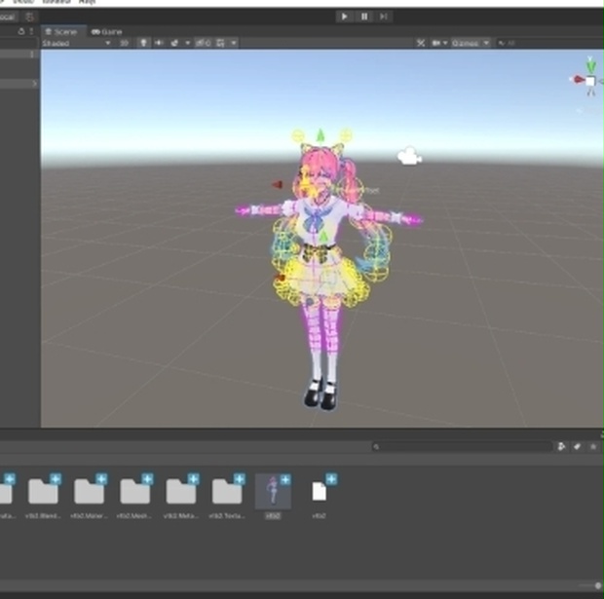604x599 pixels.
Task: Toggle 2D view mode
Action: click(x=124, y=43)
